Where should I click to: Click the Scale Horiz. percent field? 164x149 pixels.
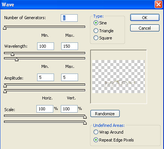pos(45,109)
